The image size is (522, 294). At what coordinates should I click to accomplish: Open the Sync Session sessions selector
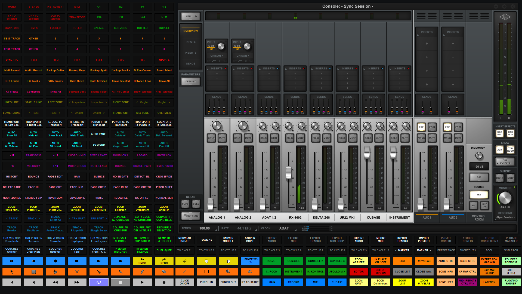click(505, 217)
